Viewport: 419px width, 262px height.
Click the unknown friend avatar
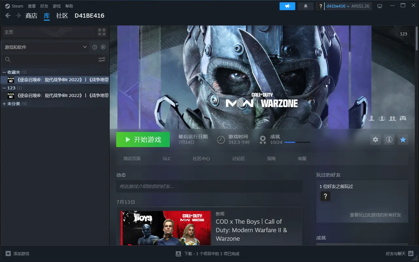(x=325, y=196)
